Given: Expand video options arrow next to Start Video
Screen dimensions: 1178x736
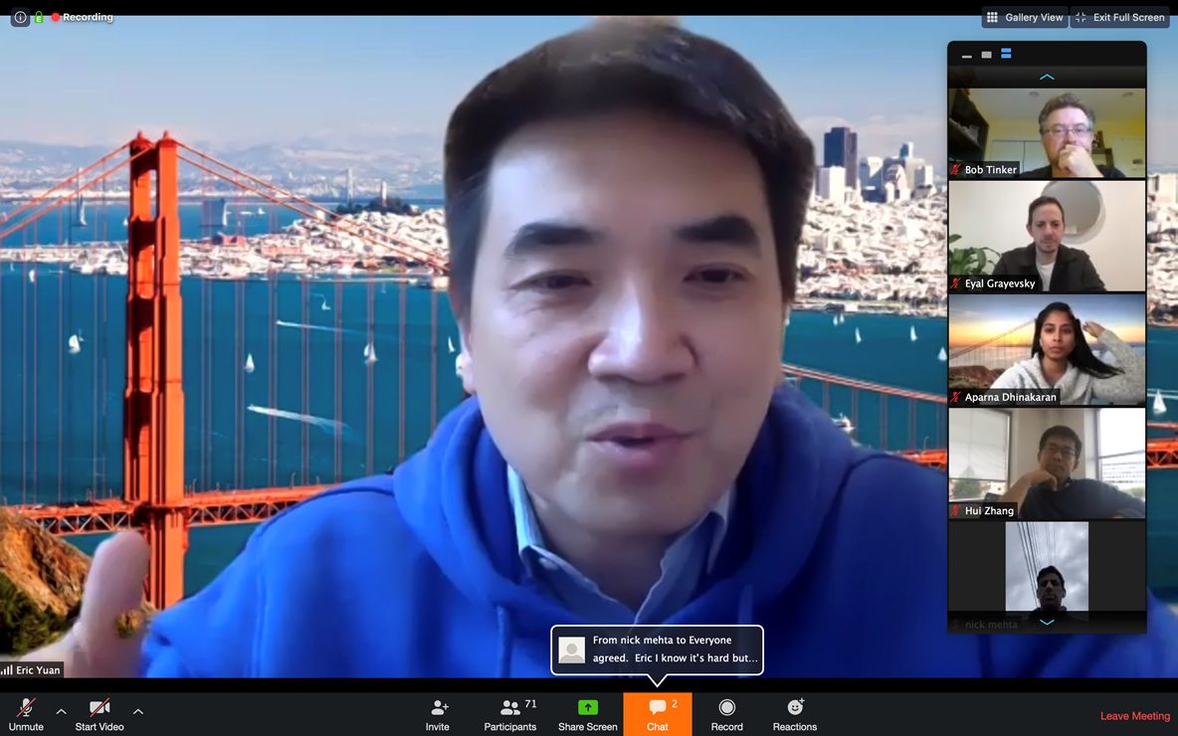Looking at the screenshot, I should pos(138,711).
